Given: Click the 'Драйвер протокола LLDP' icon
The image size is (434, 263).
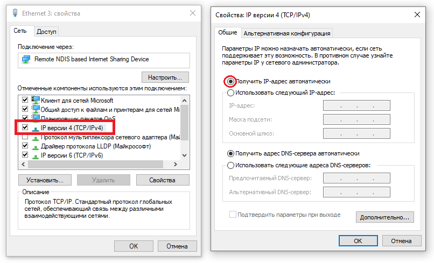Looking at the screenshot, I should pos(36,146).
